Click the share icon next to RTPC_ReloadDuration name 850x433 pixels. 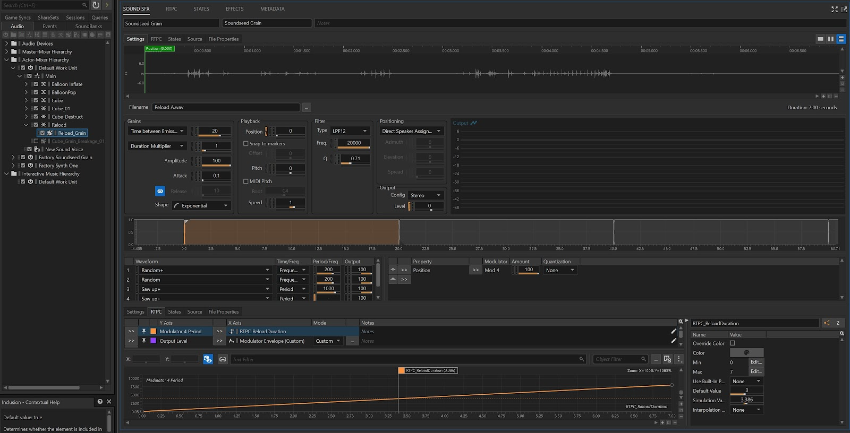pyautogui.click(x=827, y=323)
